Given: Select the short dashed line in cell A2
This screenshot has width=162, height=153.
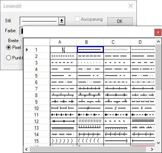Looking at the screenshot, I should point(63,56).
